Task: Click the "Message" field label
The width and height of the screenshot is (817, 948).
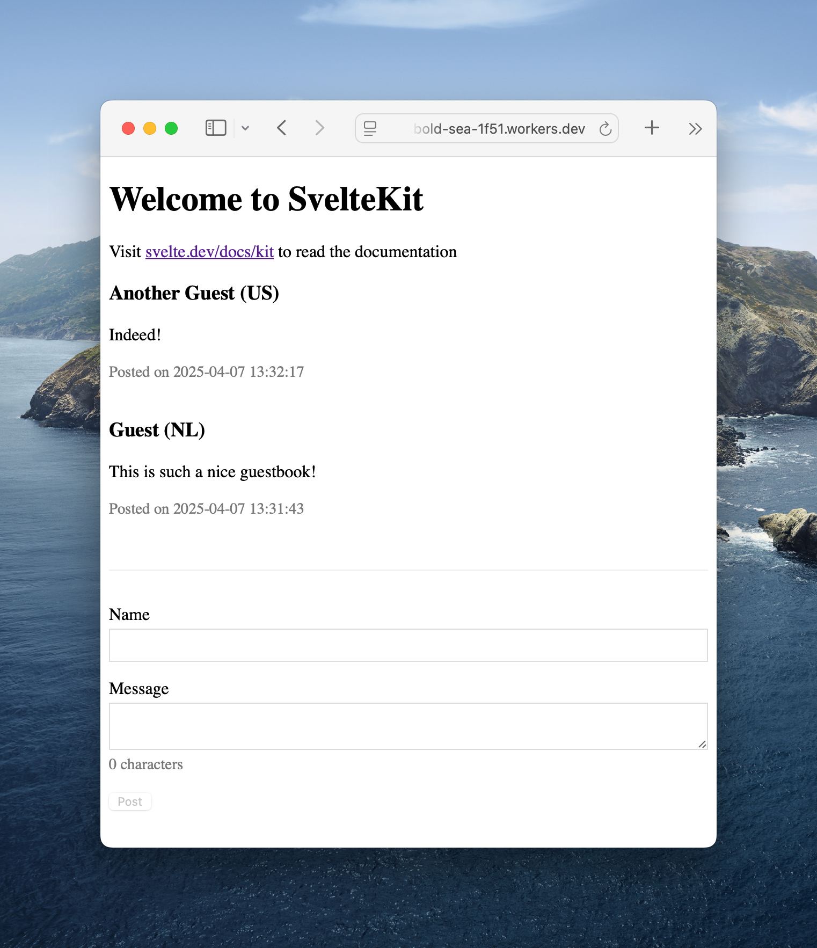Action: tap(138, 689)
